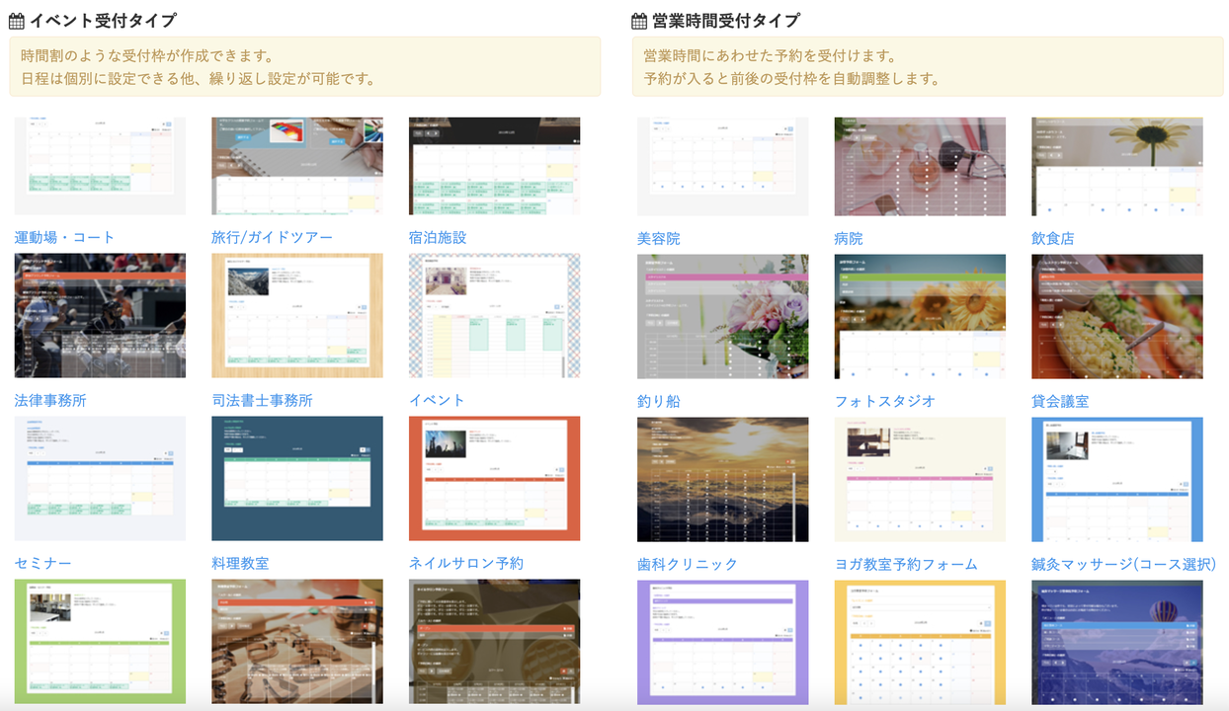This screenshot has width=1229, height=711.
Task: Click the green-bordered thumbnail under セミナー
Action: 100,642
